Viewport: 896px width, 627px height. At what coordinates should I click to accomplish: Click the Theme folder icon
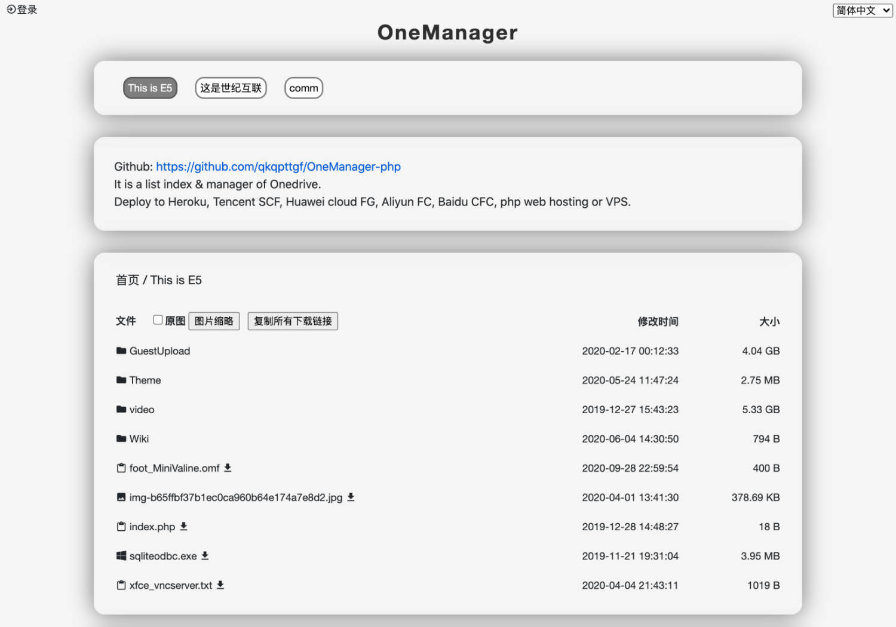[x=121, y=380]
